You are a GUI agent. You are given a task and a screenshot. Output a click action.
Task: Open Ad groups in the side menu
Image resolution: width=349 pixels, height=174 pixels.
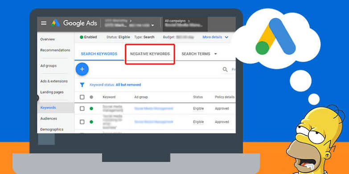click(48, 65)
